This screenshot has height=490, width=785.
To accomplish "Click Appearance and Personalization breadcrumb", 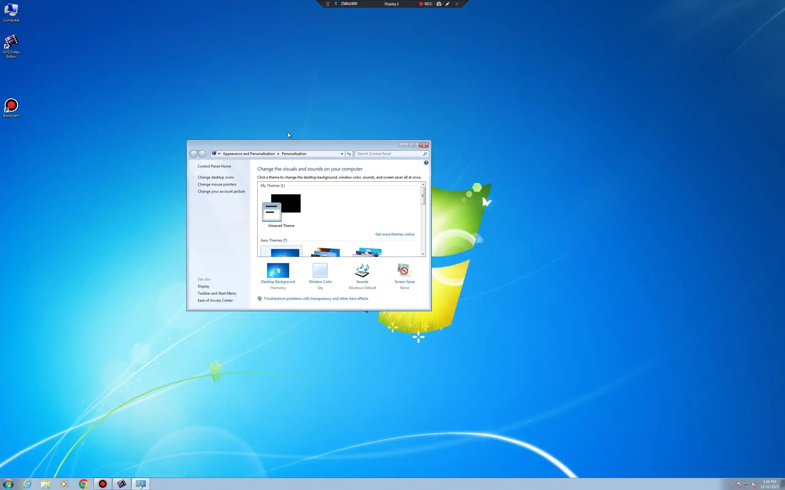I will [x=248, y=154].
